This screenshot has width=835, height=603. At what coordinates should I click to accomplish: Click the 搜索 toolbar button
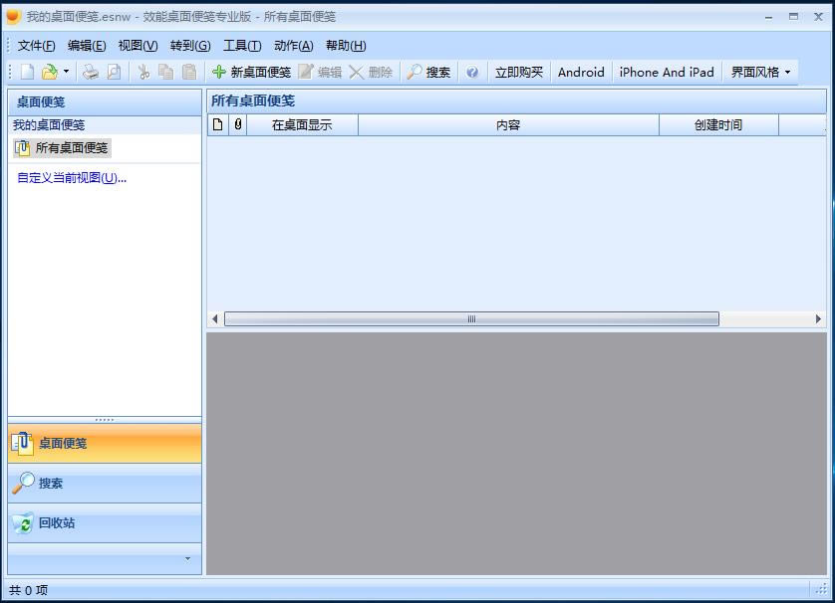tap(428, 72)
